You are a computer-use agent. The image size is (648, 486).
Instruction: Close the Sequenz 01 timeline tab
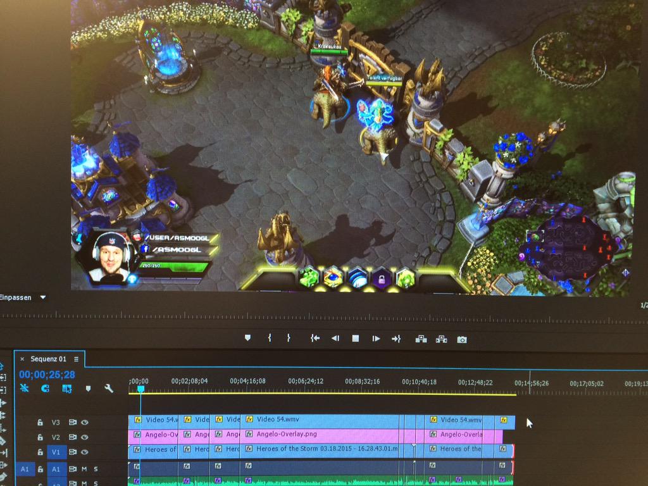tap(22, 359)
